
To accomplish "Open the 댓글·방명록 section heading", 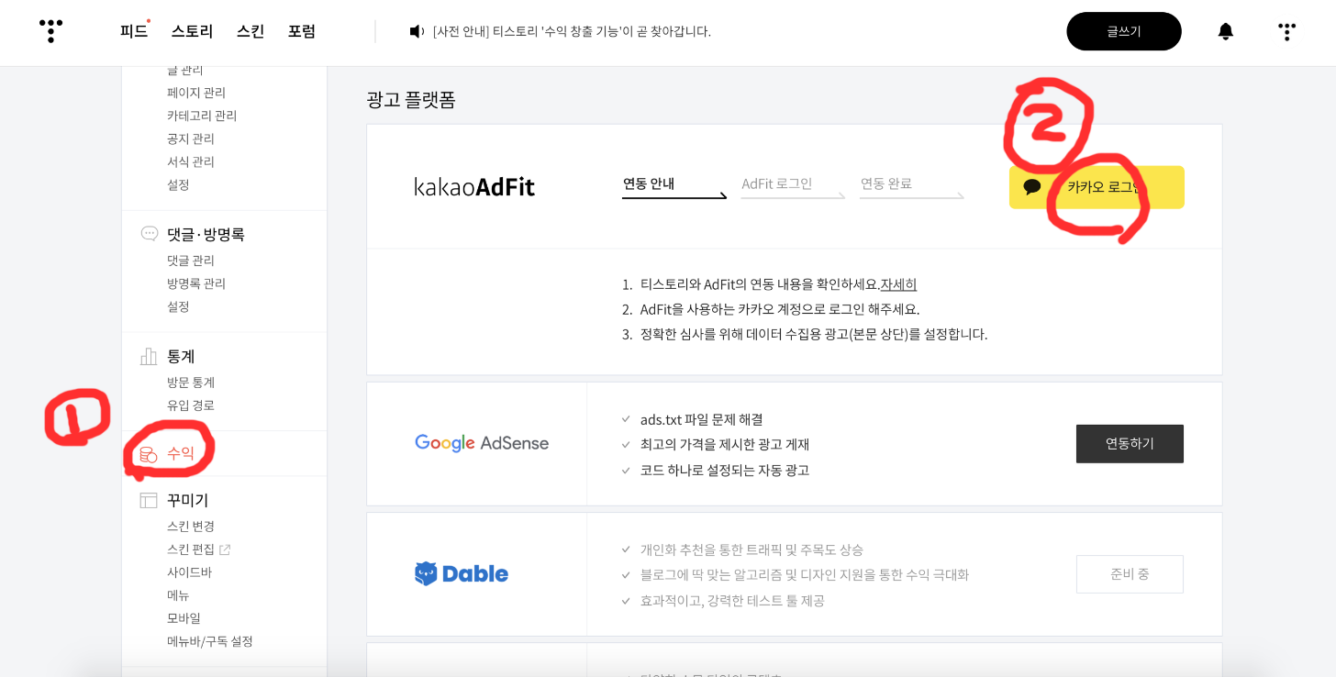I will coord(206,234).
